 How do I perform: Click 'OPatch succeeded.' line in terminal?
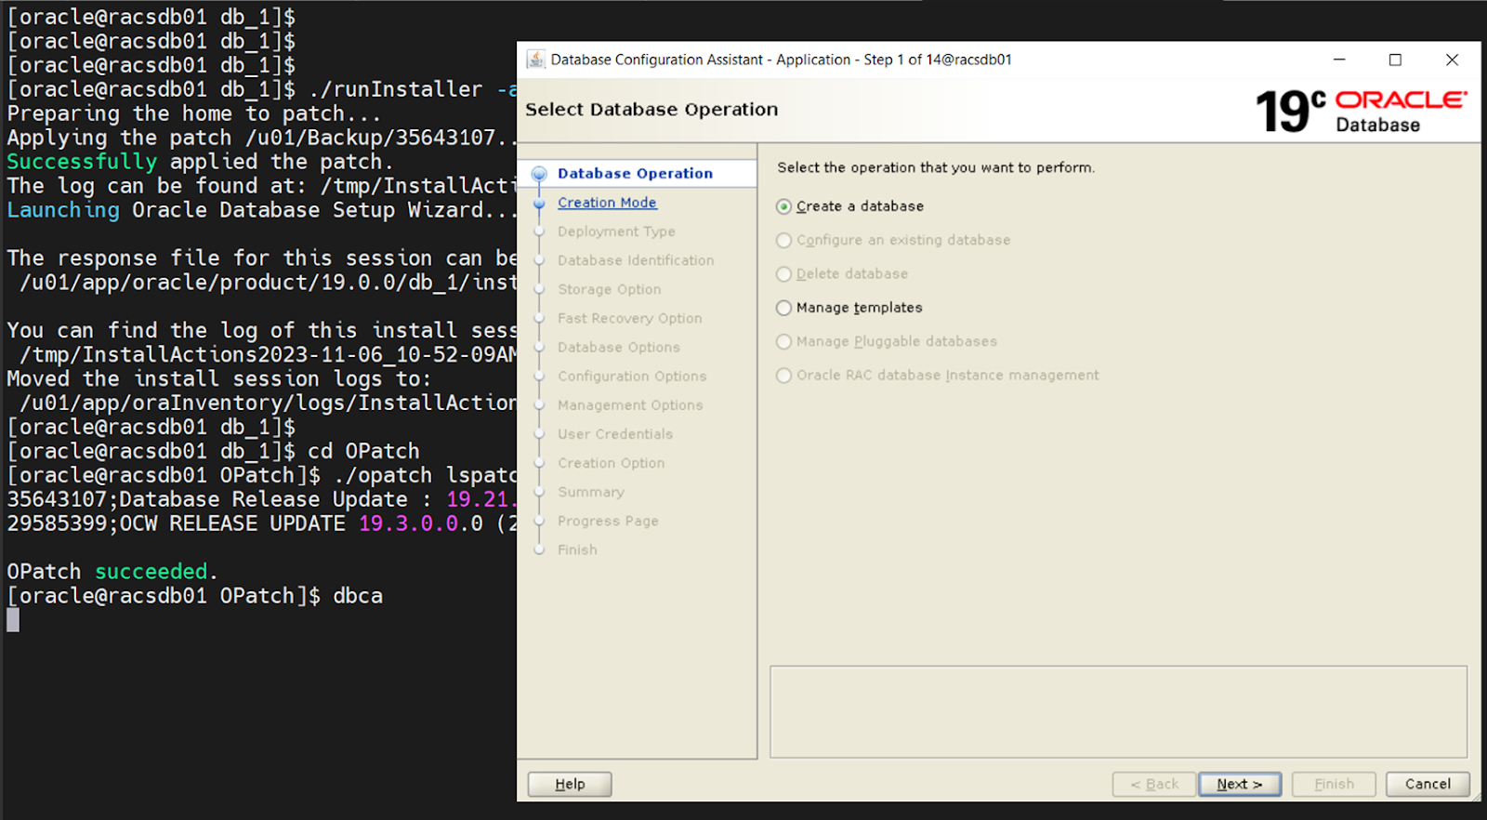pos(112,572)
